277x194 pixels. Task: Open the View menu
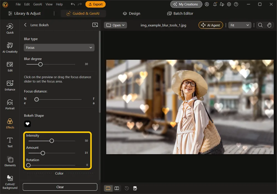tap(49, 4)
